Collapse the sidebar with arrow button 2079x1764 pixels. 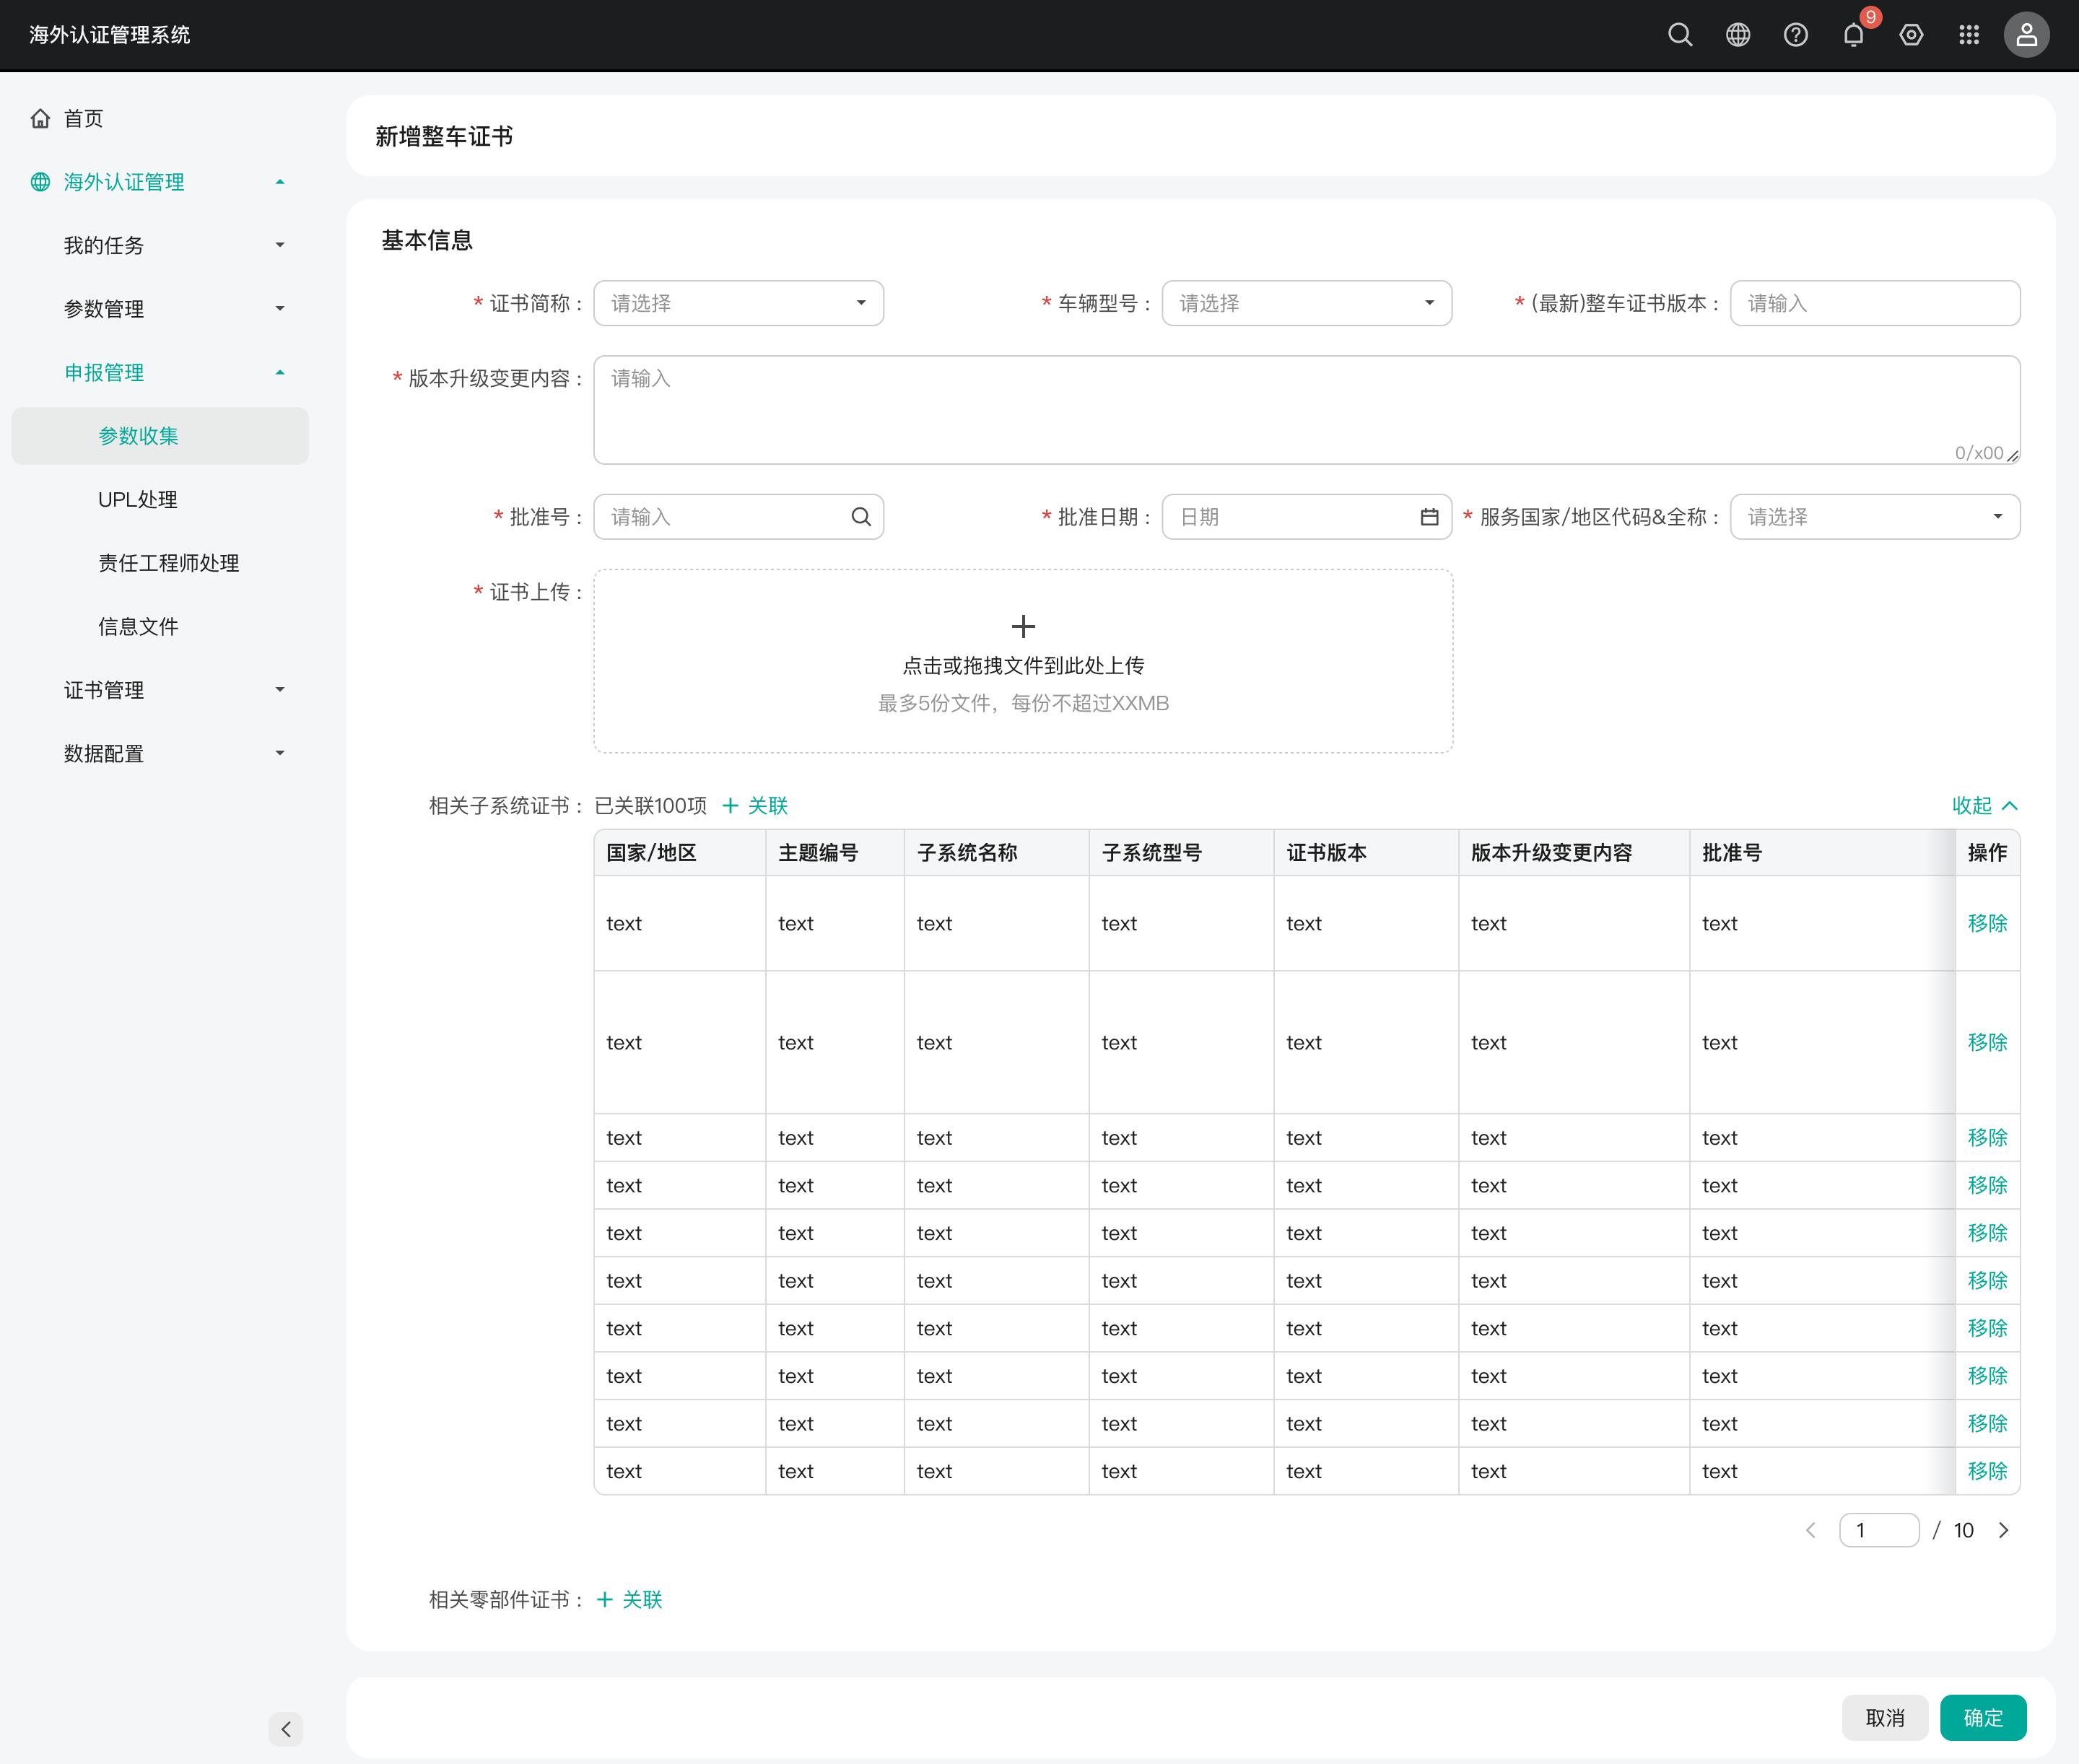[286, 1729]
